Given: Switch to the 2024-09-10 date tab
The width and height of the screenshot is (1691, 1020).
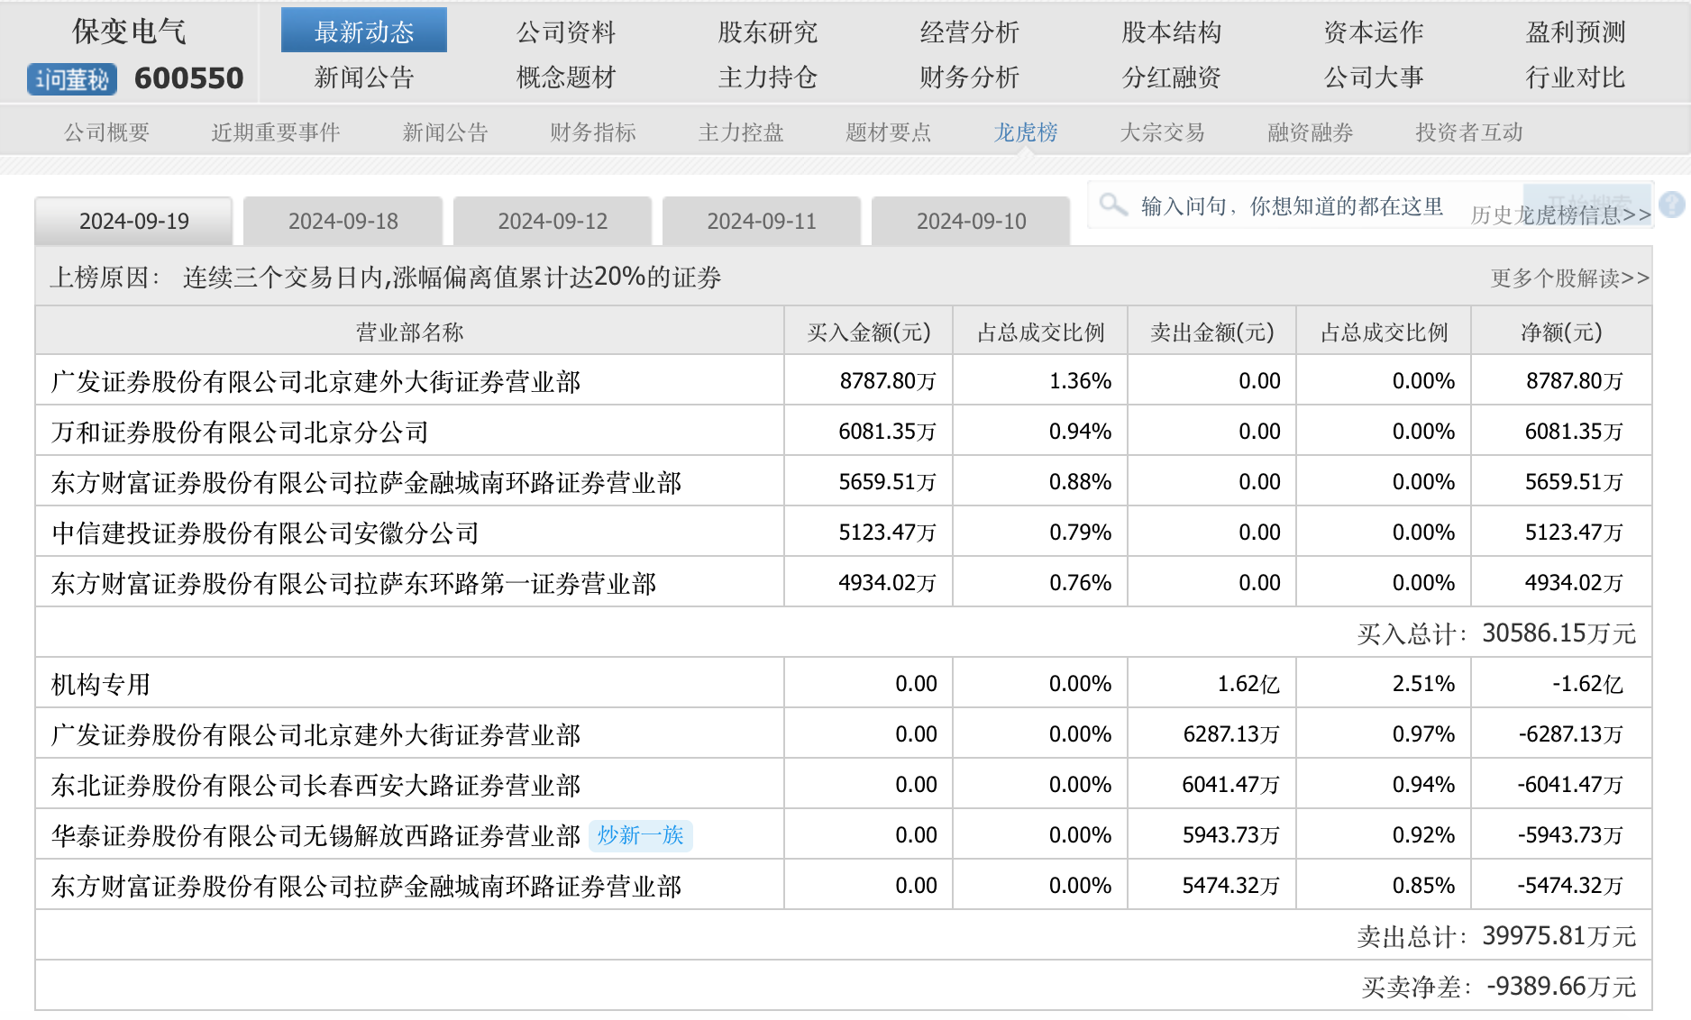Looking at the screenshot, I should click(x=971, y=222).
